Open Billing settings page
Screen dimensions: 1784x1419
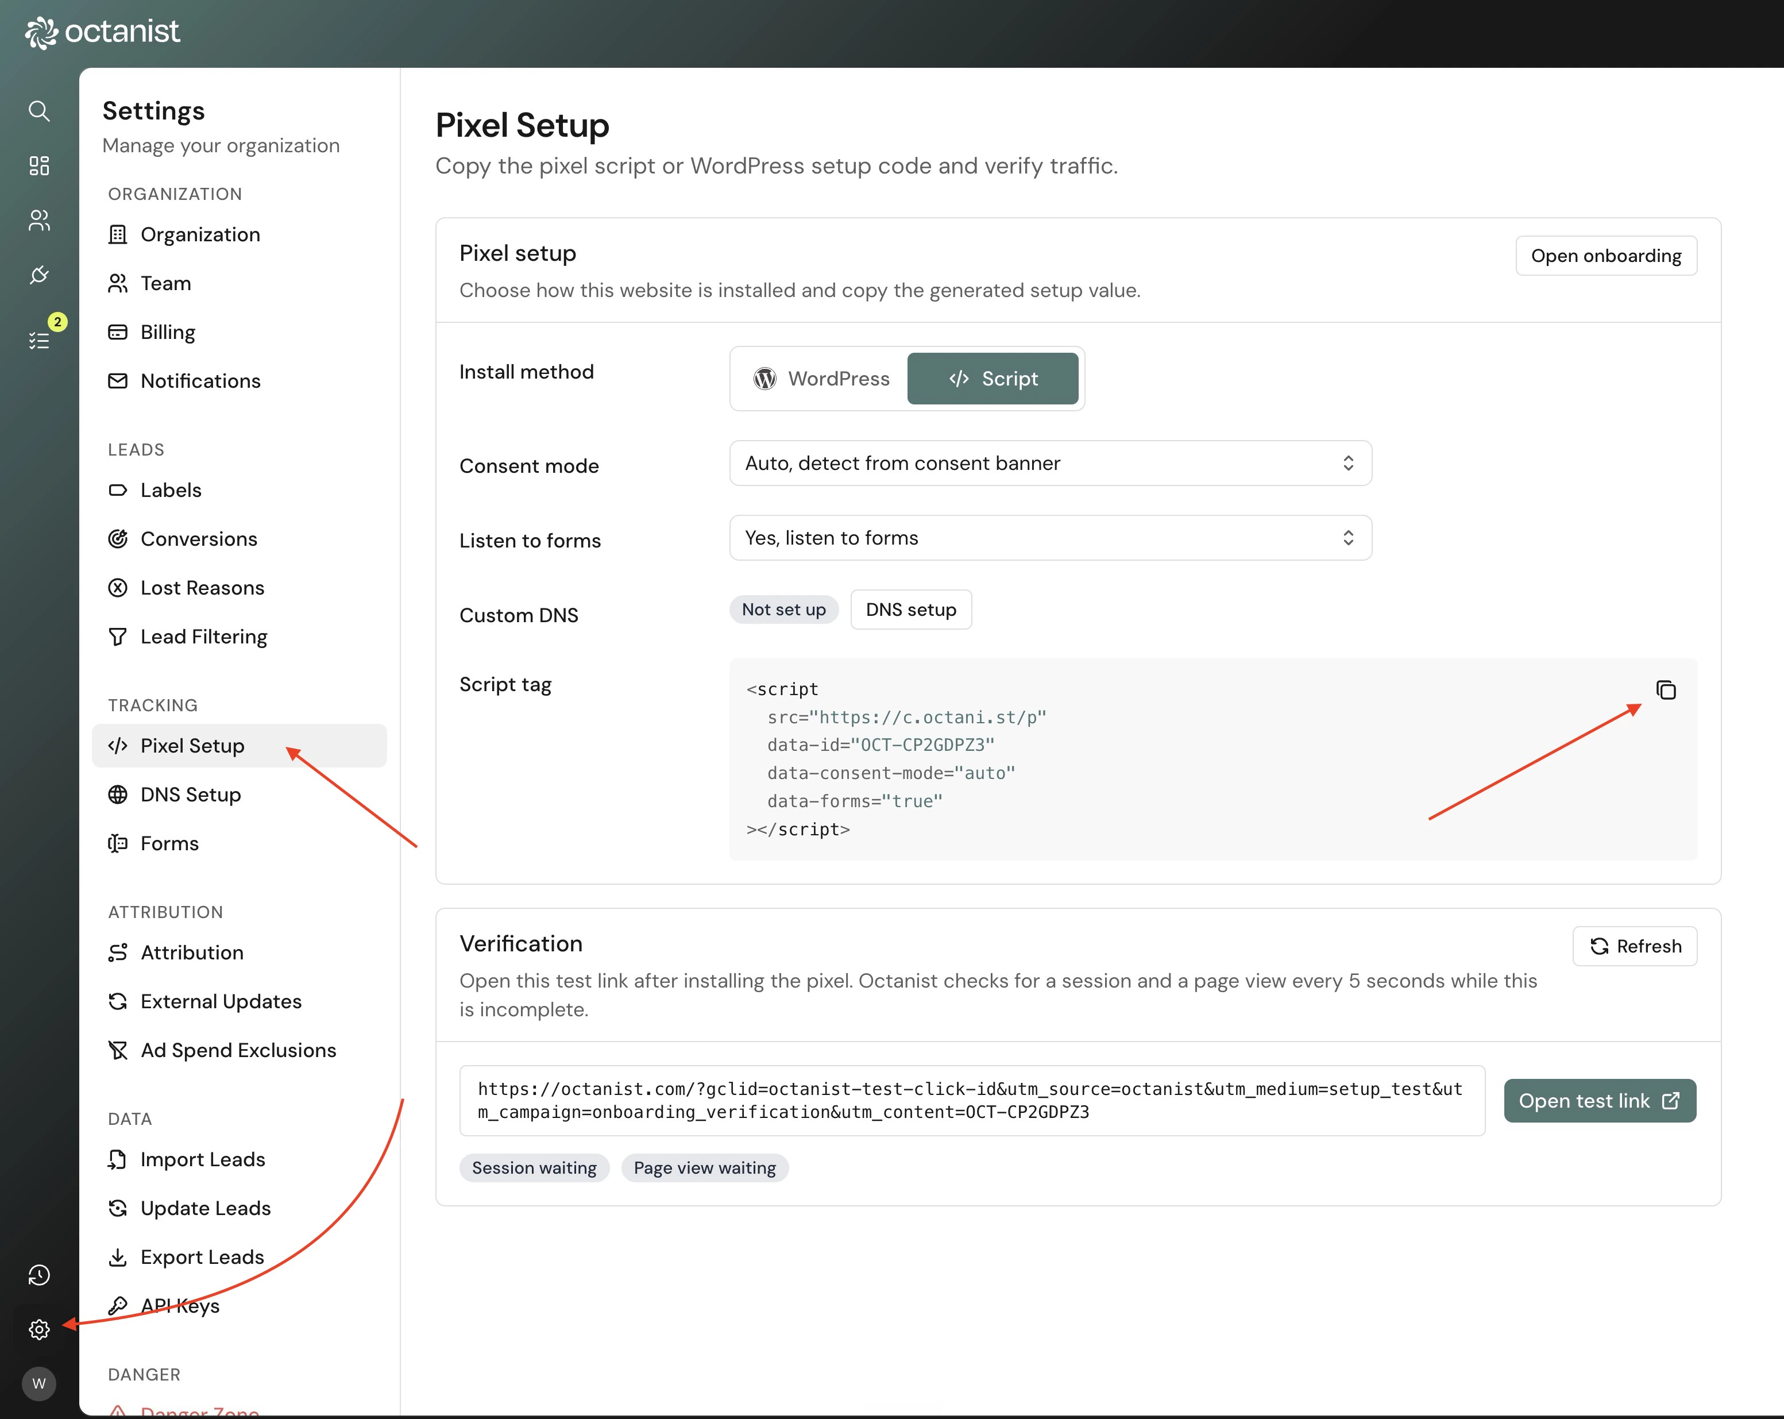click(239, 332)
